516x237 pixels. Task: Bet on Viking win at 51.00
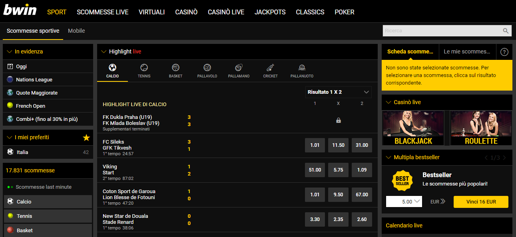[x=315, y=170]
